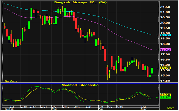Click the Apr month label
Screen dimensions: 179x111
[x=101, y=109]
